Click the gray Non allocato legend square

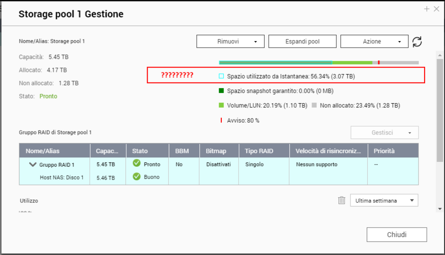pyautogui.click(x=314, y=105)
